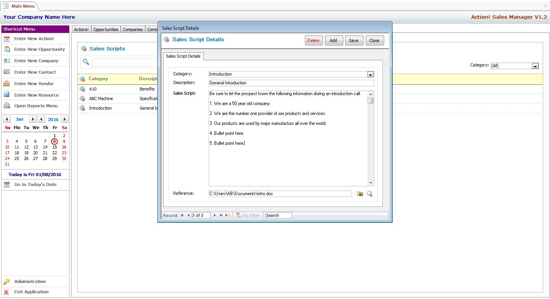550x299 pixels.
Task: Click the Administration key icon
Action: click(6, 282)
